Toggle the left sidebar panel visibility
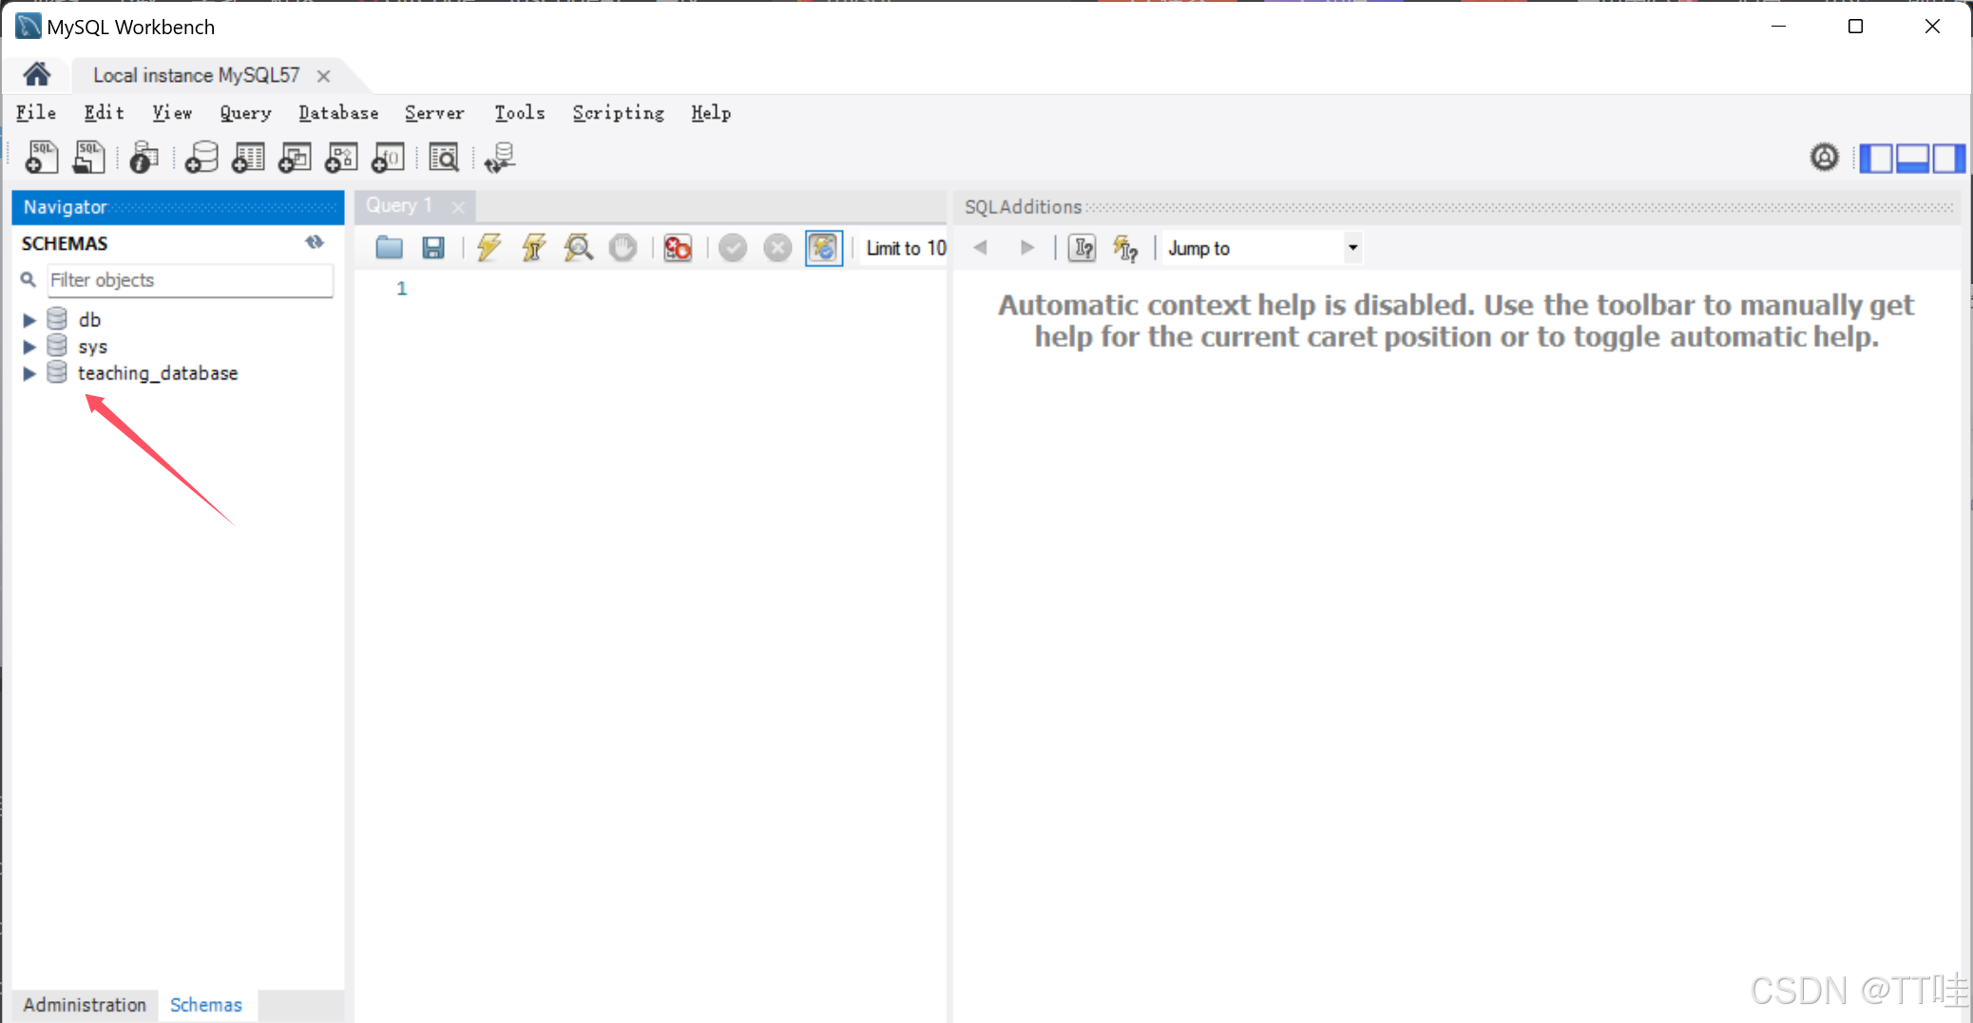The width and height of the screenshot is (1973, 1023). click(x=1875, y=158)
